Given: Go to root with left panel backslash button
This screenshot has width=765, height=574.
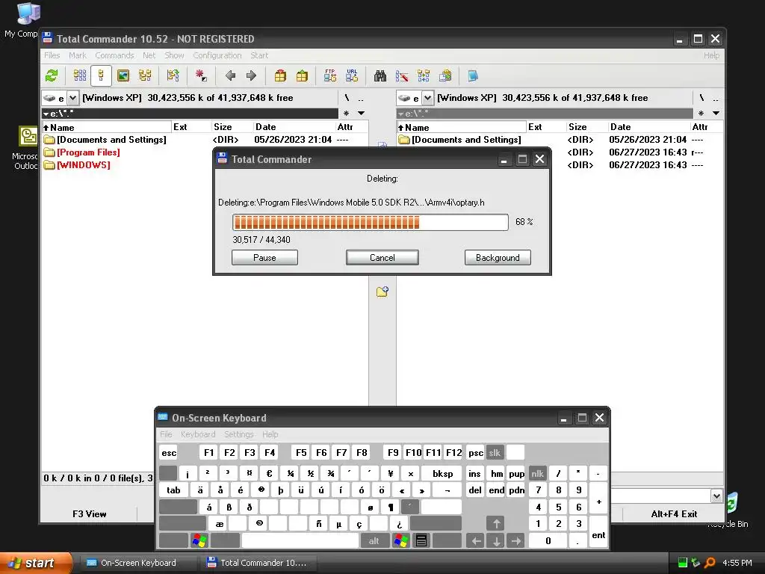Looking at the screenshot, I should coord(347,98).
